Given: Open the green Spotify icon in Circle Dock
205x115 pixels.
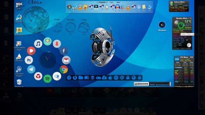Looking at the screenshot, I should click(x=47, y=79).
